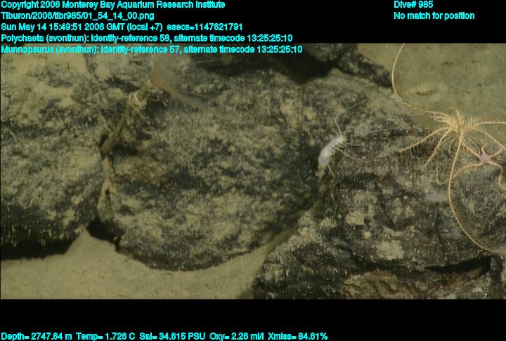This screenshot has width=506, height=341.
Task: Click the 'Dive# 985' label
Action: [x=413, y=5]
